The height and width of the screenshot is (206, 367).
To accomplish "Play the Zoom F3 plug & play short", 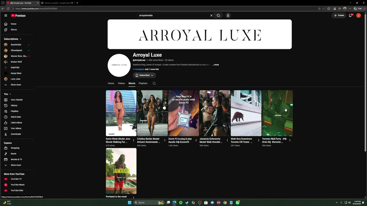I will tap(183, 113).
